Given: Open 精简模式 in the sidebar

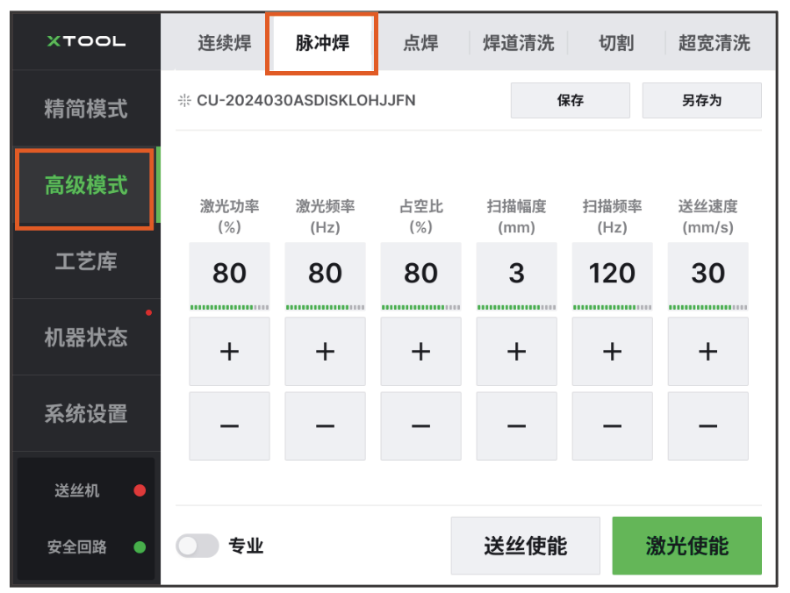Looking at the screenshot, I should (x=86, y=110).
